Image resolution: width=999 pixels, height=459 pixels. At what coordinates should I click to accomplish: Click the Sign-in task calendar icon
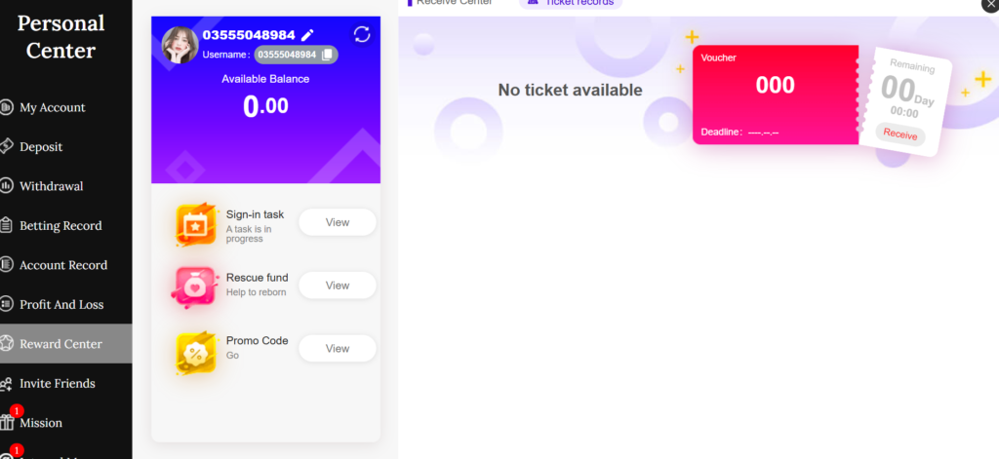pos(195,224)
